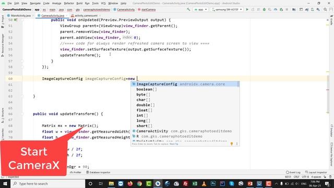Open the Resource Manager side tab
The image size is (334, 188).
coord(3,45)
